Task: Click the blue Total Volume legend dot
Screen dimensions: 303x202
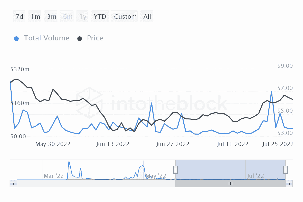Action: point(16,39)
